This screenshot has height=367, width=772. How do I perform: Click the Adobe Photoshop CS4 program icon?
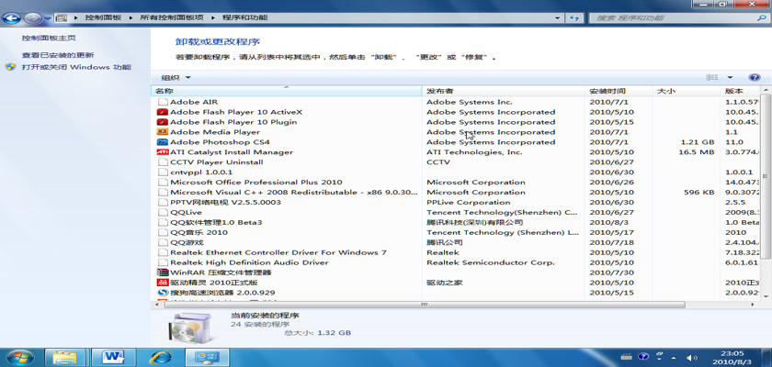pyautogui.click(x=163, y=142)
